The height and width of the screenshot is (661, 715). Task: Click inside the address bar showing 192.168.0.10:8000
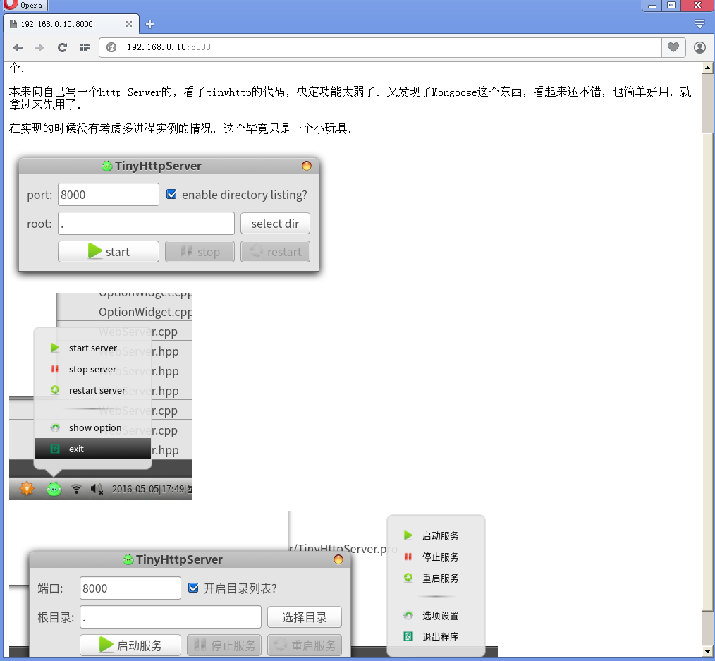tap(282, 47)
